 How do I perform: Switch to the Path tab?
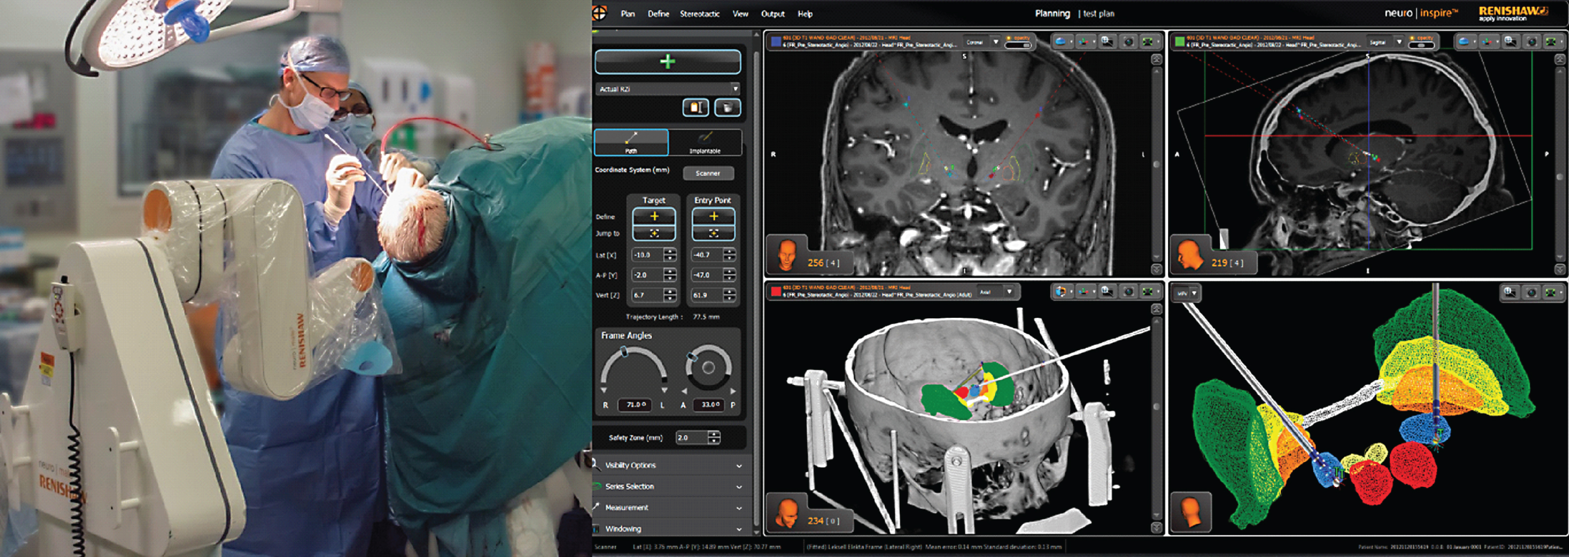click(631, 142)
